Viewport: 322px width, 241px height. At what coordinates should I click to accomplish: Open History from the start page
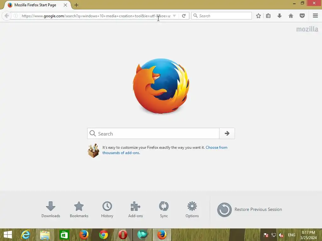[107, 209]
